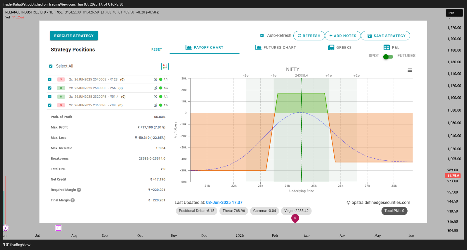Screen dimensions: 467x250
Task: Reset the strategy positions
Action: pos(157,49)
